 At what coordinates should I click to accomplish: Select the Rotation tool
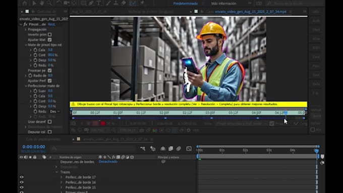pyautogui.click(x=59, y=3)
